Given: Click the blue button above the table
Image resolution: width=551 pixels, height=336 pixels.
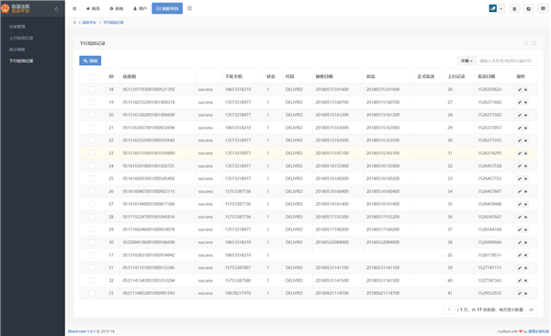Looking at the screenshot, I should click(x=90, y=61).
